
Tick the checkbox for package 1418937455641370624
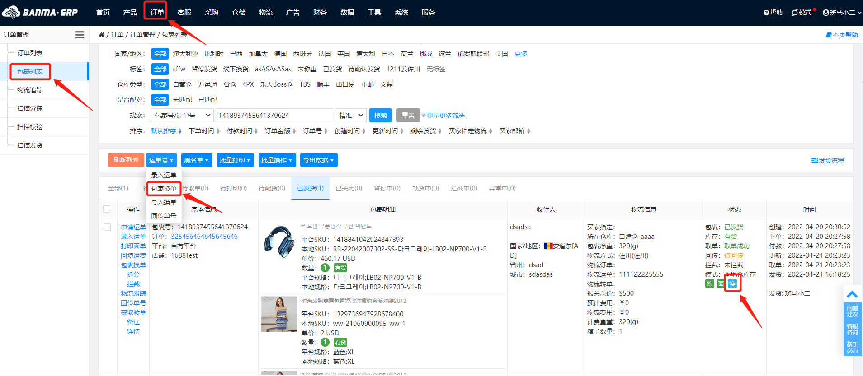[107, 227]
